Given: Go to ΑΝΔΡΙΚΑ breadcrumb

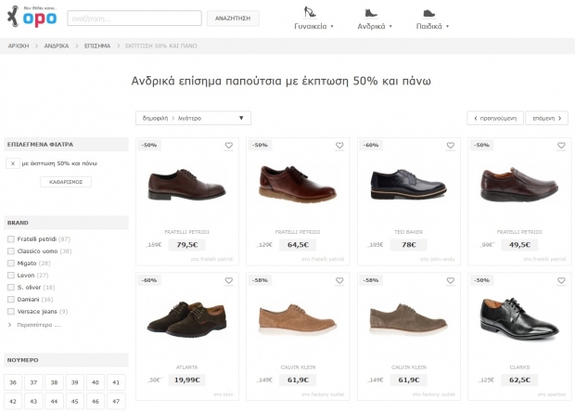Looking at the screenshot, I should coord(56,45).
